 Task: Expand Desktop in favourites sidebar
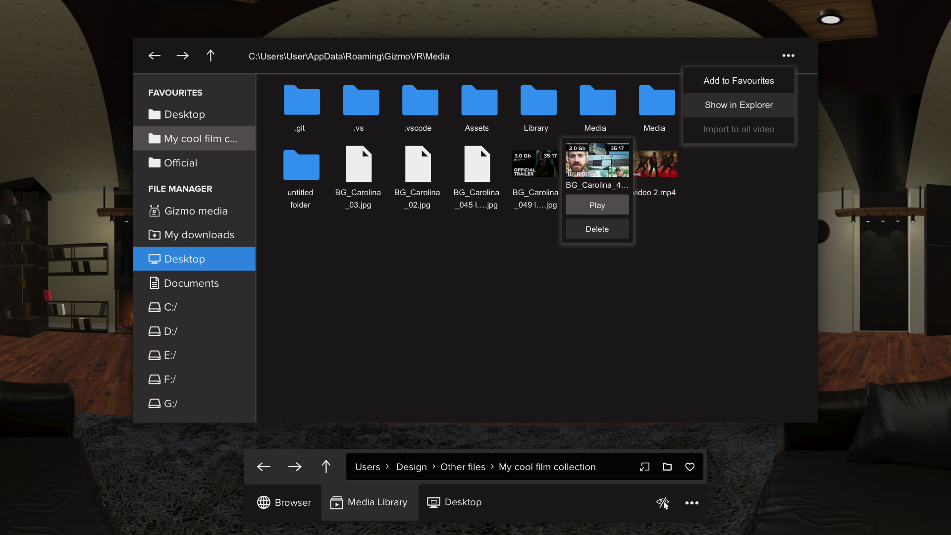[x=185, y=114]
